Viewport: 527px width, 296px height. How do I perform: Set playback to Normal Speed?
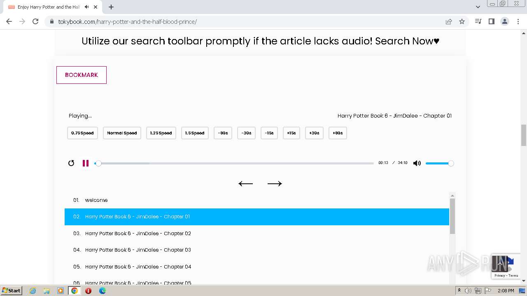coord(122,133)
